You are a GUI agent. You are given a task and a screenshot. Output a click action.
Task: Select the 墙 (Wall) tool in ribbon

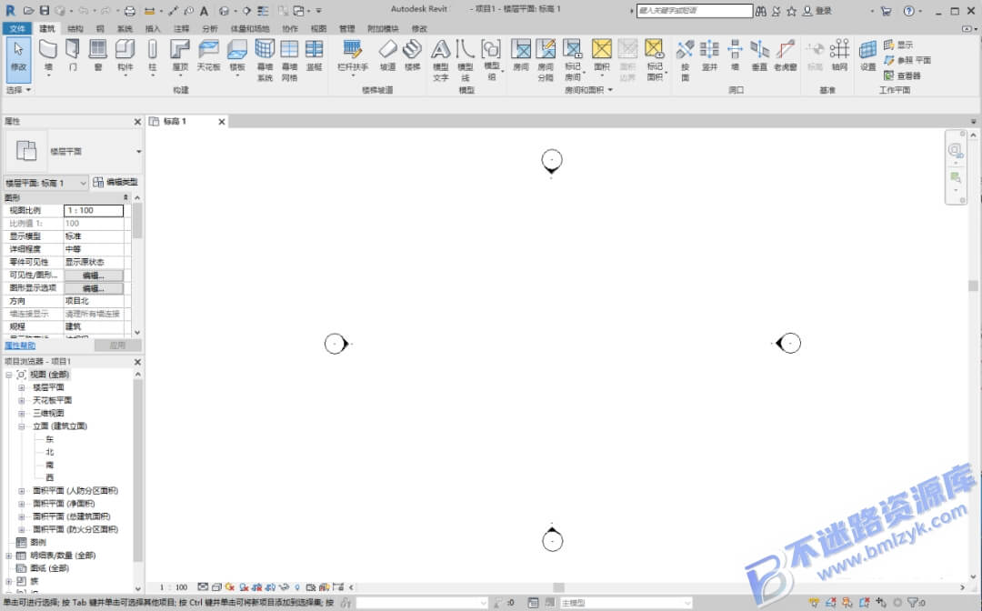[48, 56]
